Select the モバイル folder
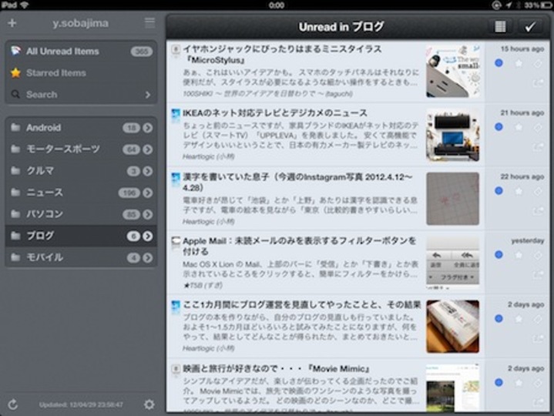The width and height of the screenshot is (554, 416). tap(81, 258)
